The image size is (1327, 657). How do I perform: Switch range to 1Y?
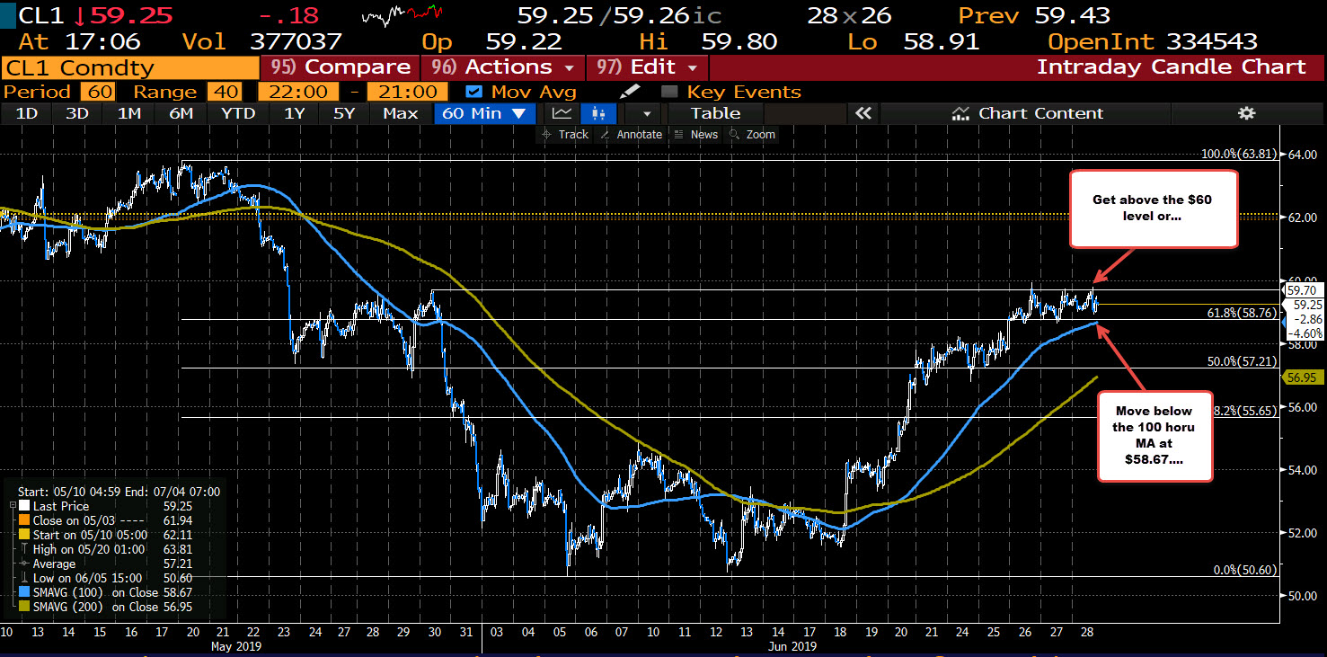pyautogui.click(x=293, y=113)
